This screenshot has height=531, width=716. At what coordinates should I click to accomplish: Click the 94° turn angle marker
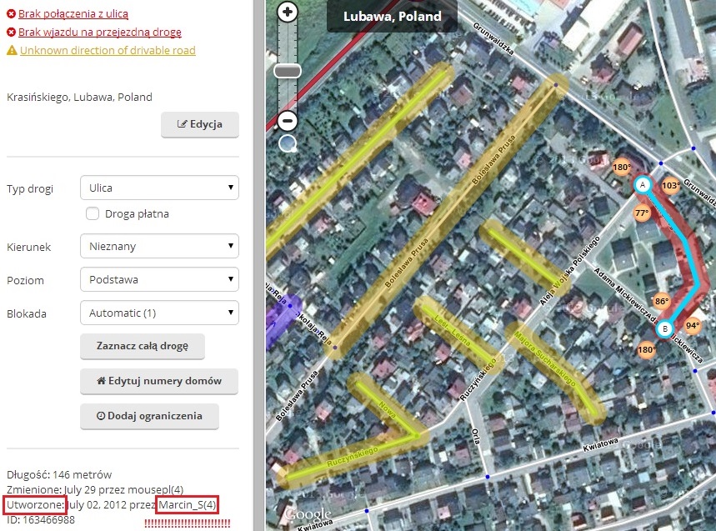coord(693,325)
